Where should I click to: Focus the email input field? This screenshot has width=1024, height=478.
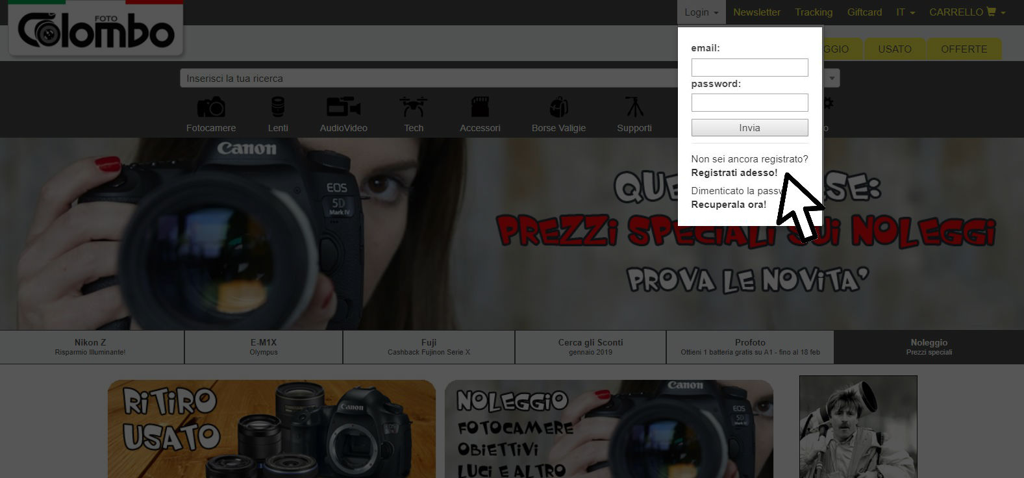pyautogui.click(x=749, y=68)
